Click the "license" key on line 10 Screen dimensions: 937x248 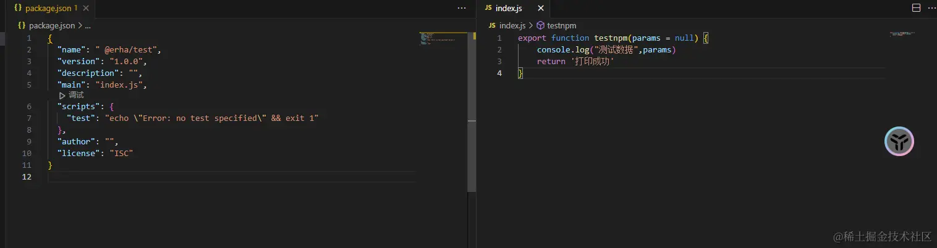pos(78,153)
